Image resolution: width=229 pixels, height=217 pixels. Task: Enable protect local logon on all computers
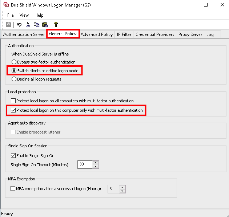pyautogui.click(x=13, y=101)
